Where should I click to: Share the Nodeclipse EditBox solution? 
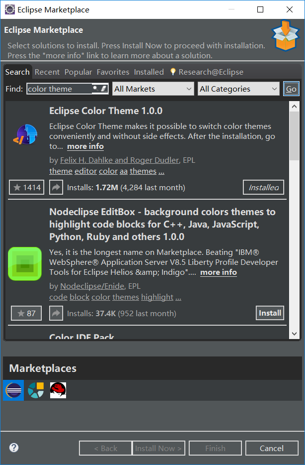[x=56, y=313]
